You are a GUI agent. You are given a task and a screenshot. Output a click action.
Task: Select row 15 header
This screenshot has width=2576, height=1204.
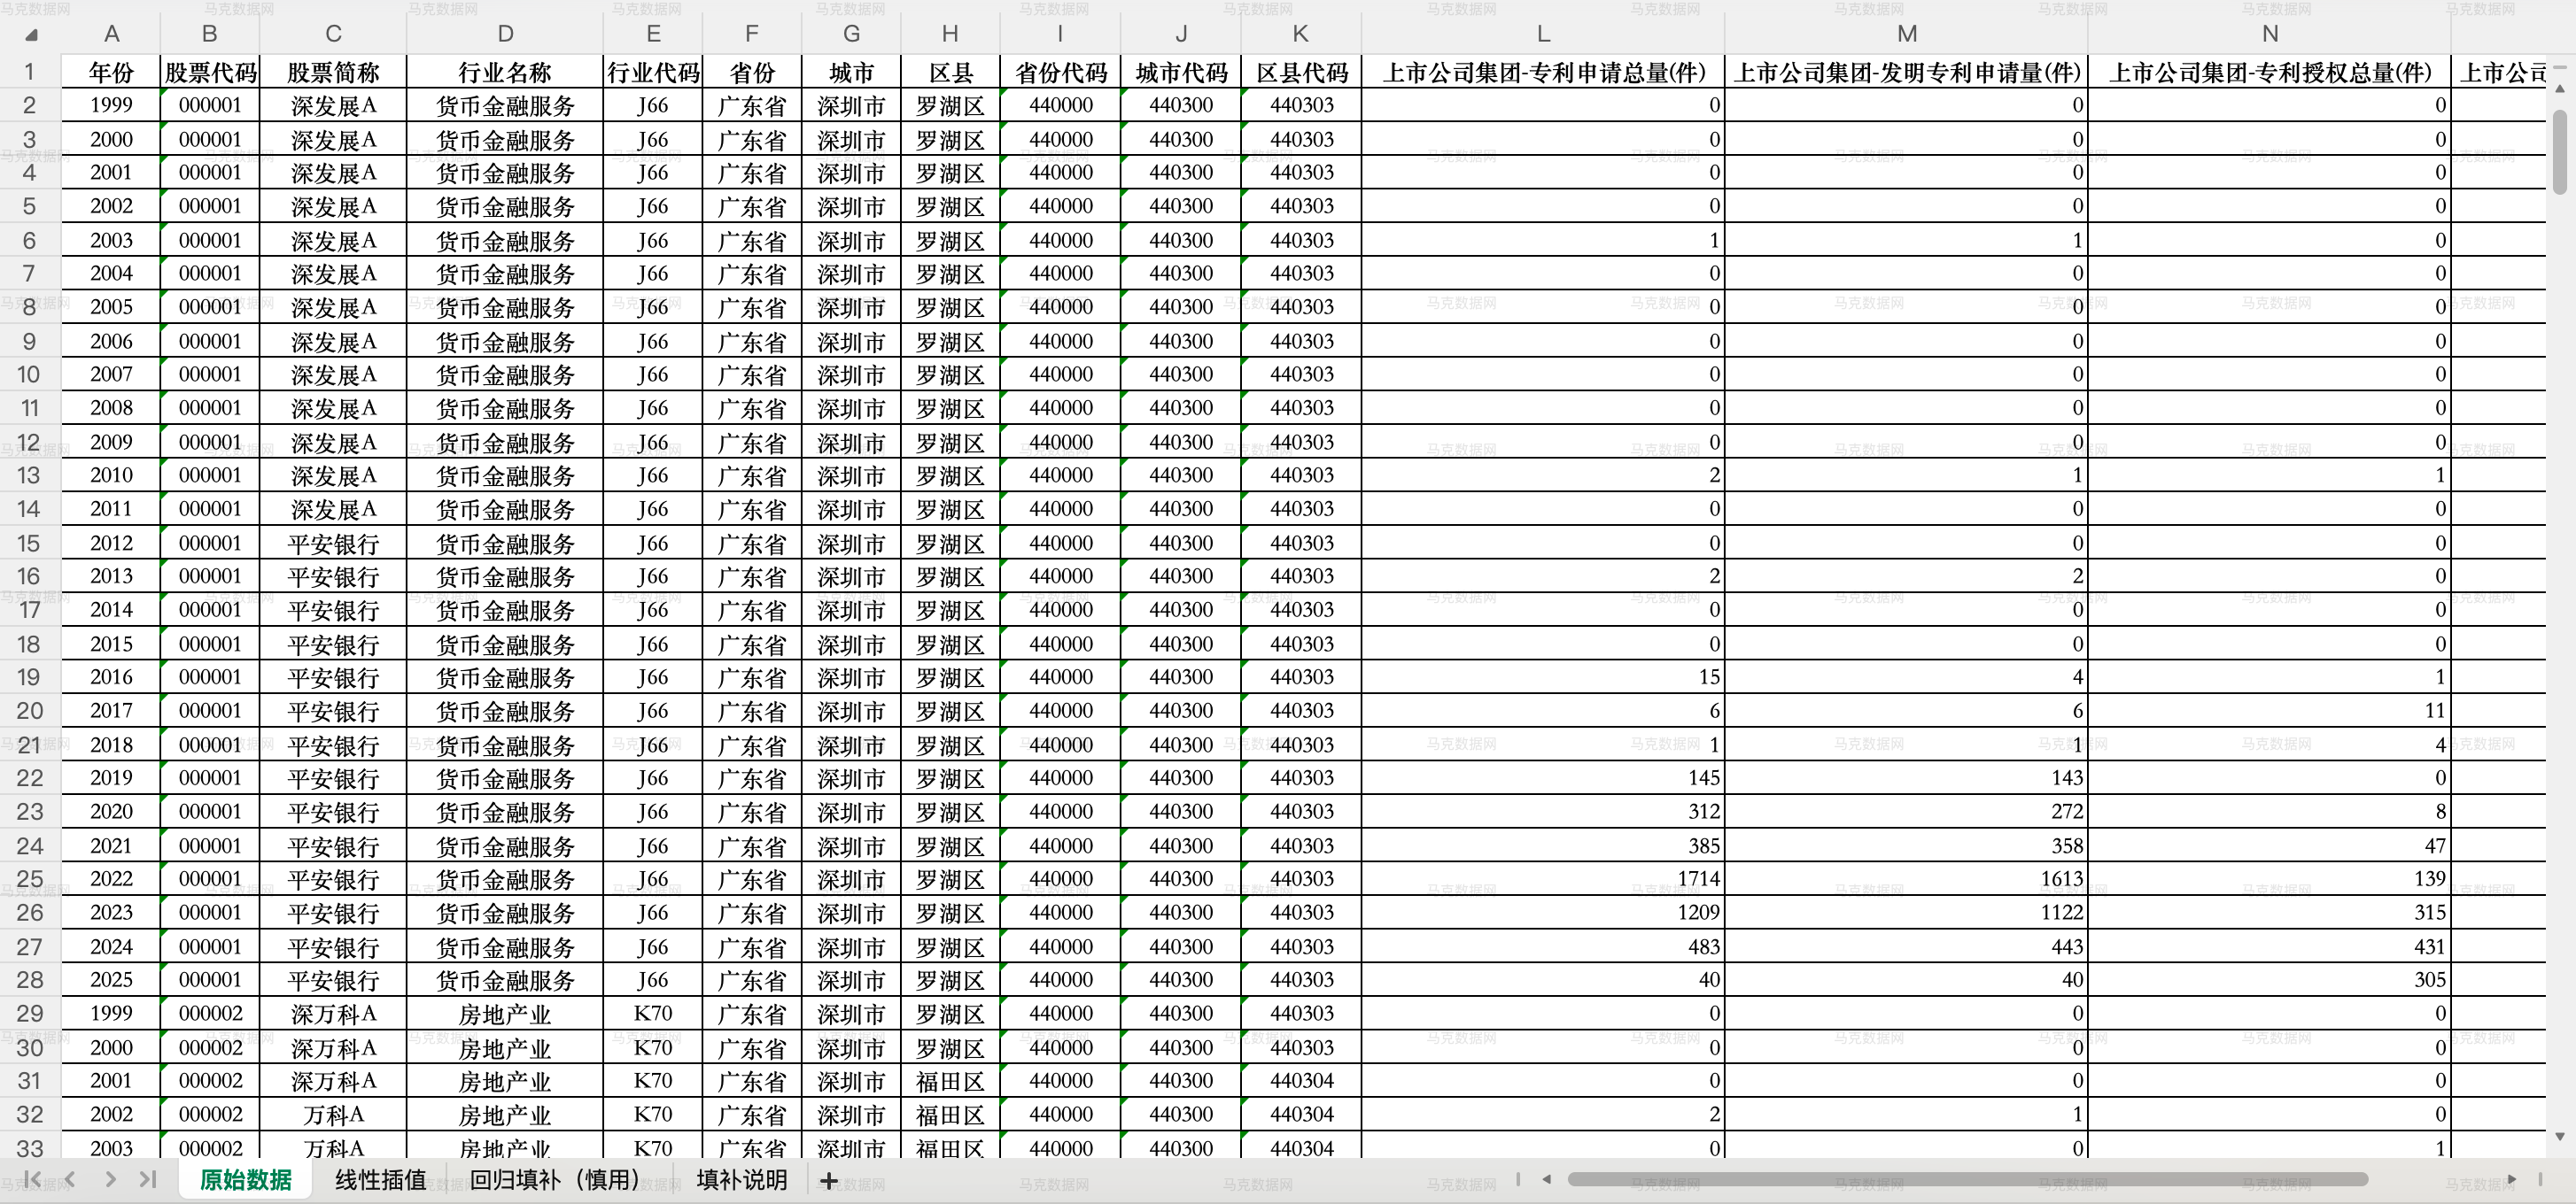(x=30, y=543)
